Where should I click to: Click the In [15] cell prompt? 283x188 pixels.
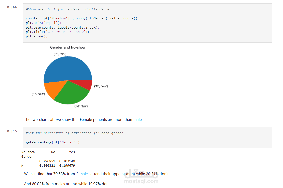[13, 131]
